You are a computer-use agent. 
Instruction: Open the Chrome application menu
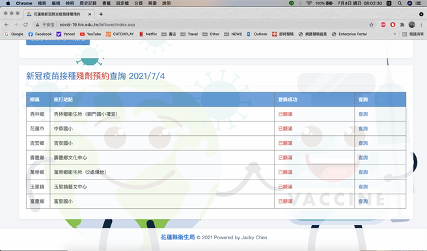click(x=24, y=3)
